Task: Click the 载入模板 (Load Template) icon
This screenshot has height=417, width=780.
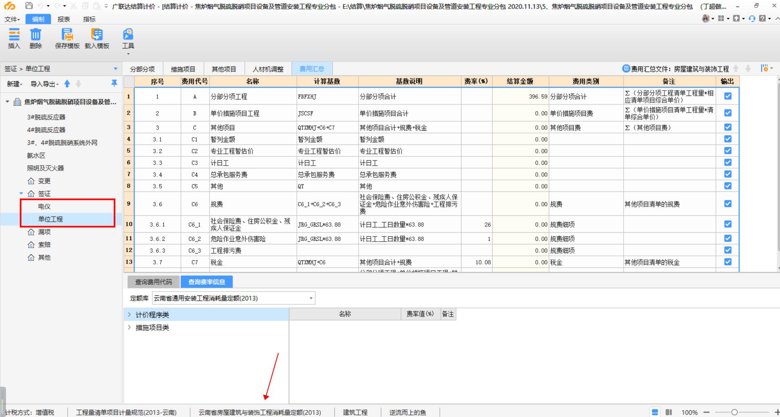Action: [x=97, y=35]
